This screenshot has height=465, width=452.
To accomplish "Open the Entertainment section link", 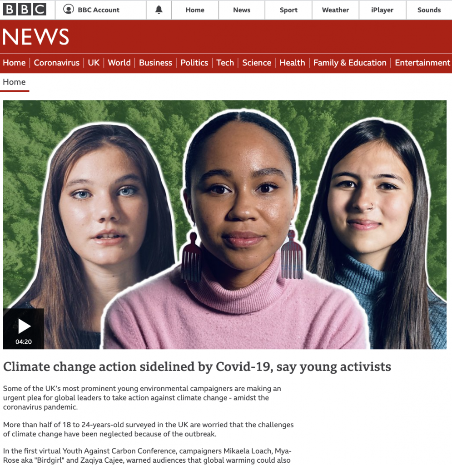I will (422, 63).
